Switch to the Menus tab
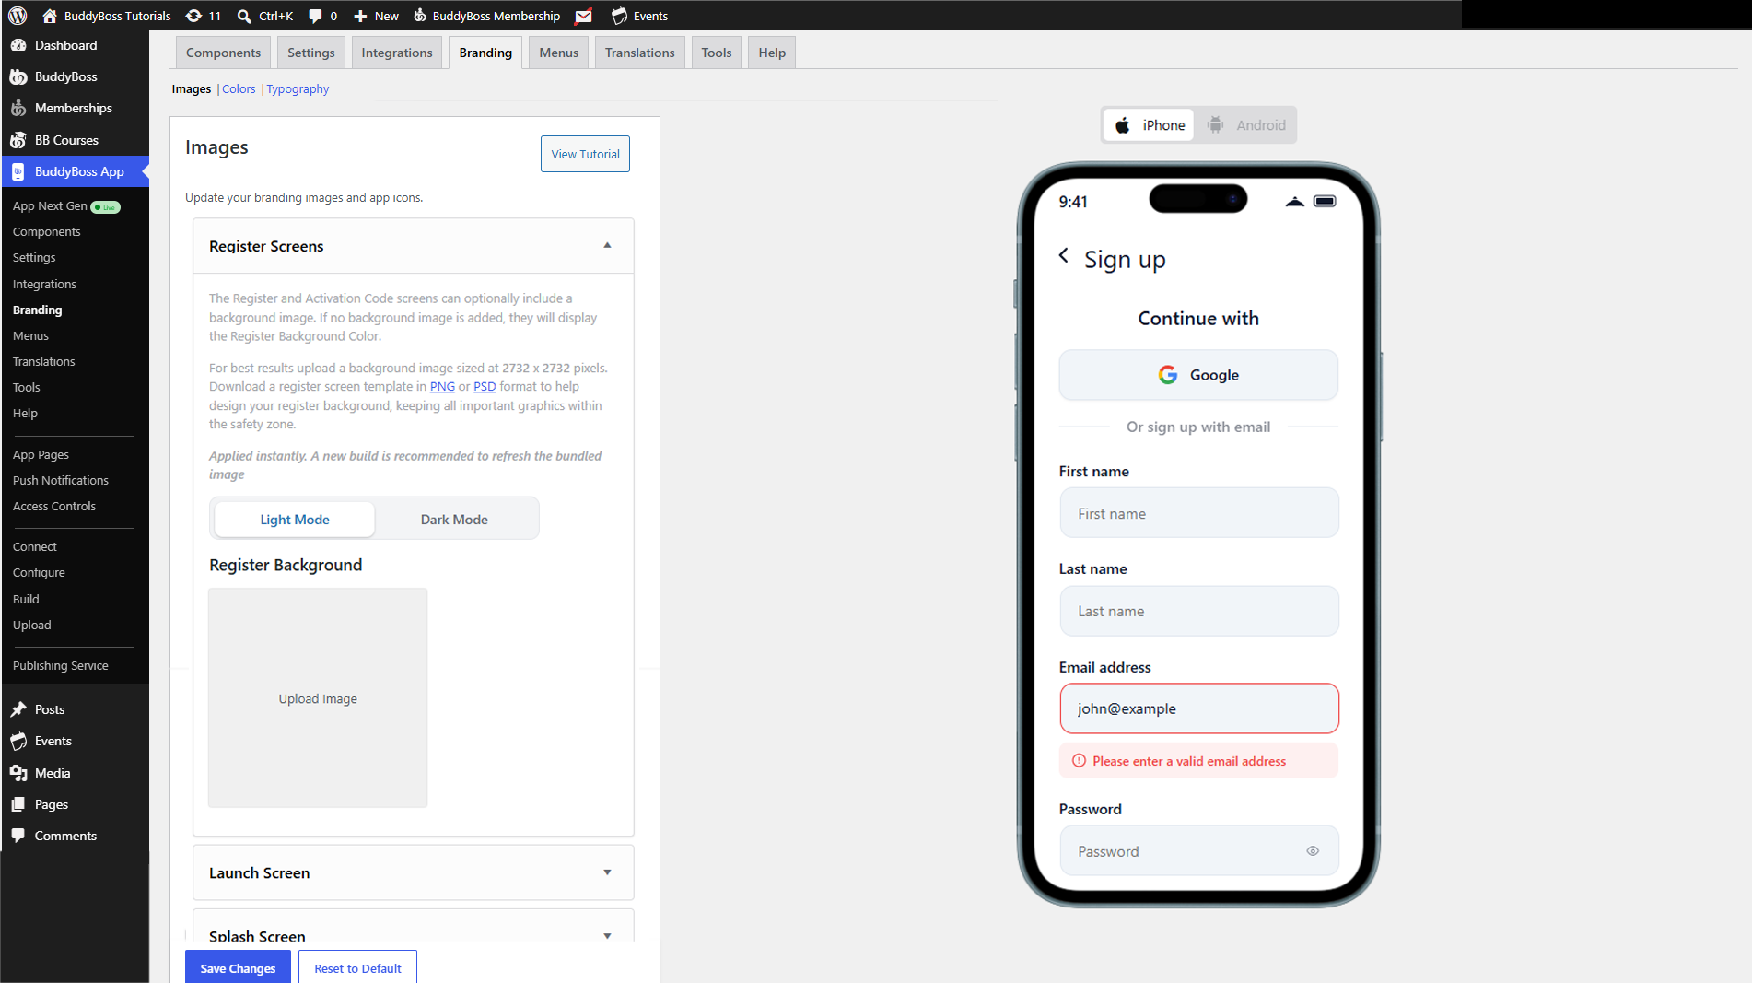 pyautogui.click(x=558, y=53)
